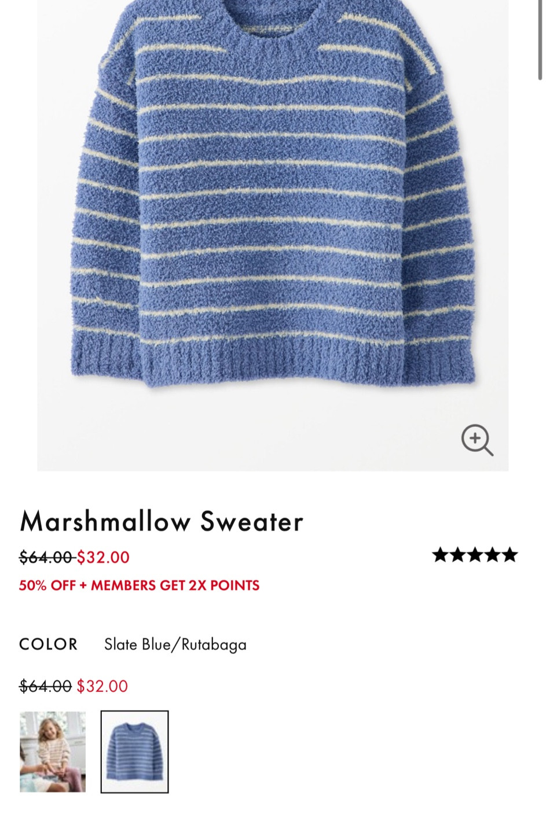
Task: Click the COLOR label
Action: pyautogui.click(x=49, y=644)
